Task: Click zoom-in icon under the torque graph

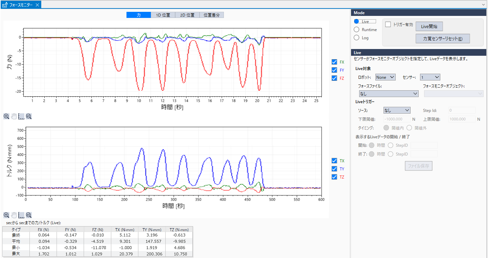Action: tap(6, 215)
